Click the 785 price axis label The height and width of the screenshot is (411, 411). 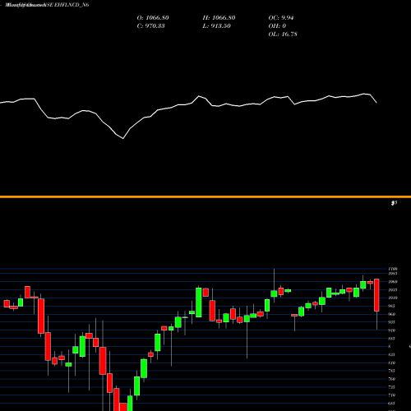pyautogui.click(x=391, y=371)
